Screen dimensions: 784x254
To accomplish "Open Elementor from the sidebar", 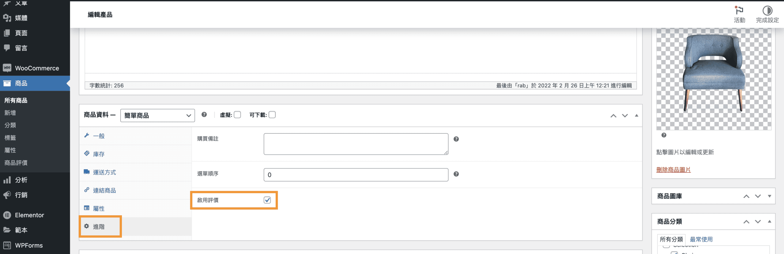I will click(x=29, y=215).
